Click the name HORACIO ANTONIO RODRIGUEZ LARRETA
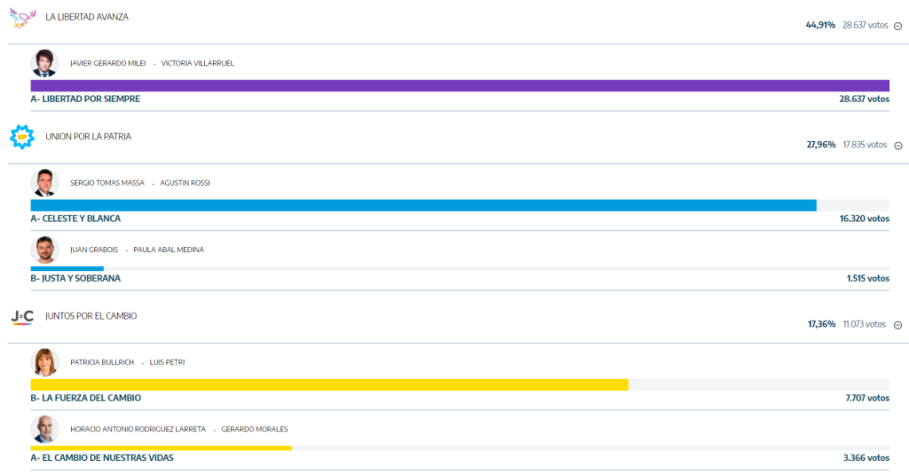This screenshot has height=476, width=909. point(138,429)
